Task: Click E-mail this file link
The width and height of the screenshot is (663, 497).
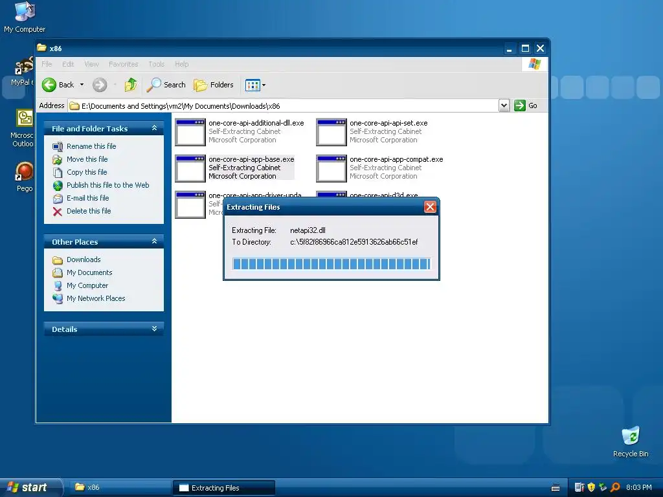Action: pyautogui.click(x=88, y=198)
